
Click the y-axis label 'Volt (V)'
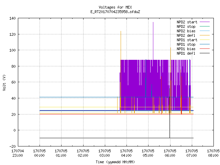tap(4, 82)
